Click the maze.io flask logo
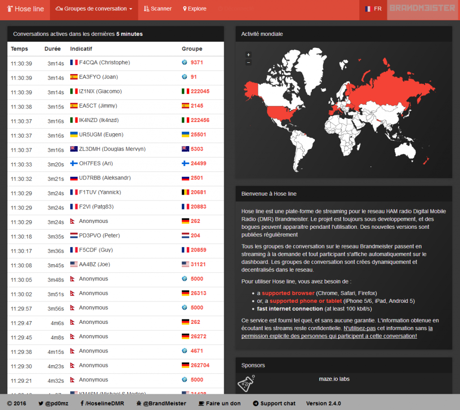This screenshot has width=460, height=410. coord(246,384)
